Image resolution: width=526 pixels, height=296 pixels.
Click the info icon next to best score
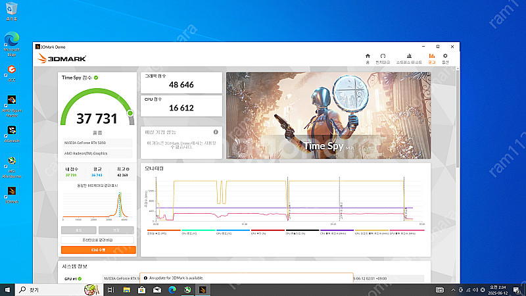coord(128,169)
